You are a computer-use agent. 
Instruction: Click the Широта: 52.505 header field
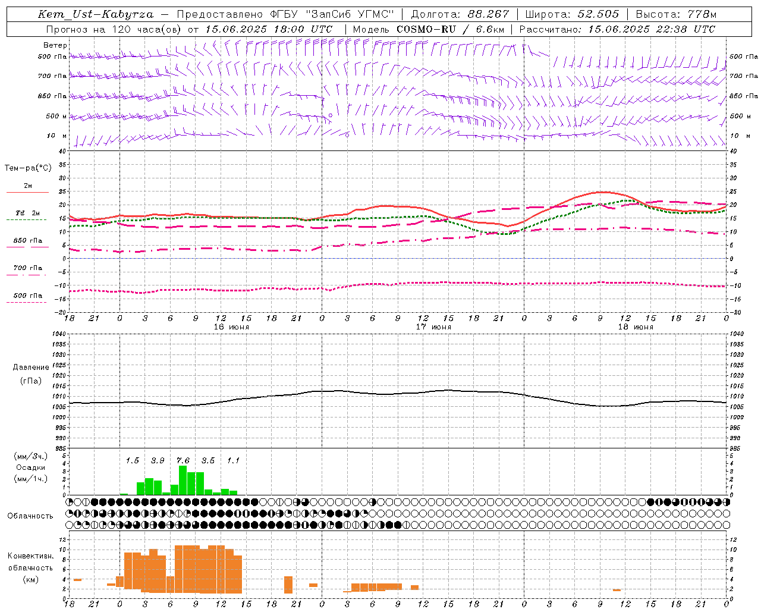tap(572, 14)
